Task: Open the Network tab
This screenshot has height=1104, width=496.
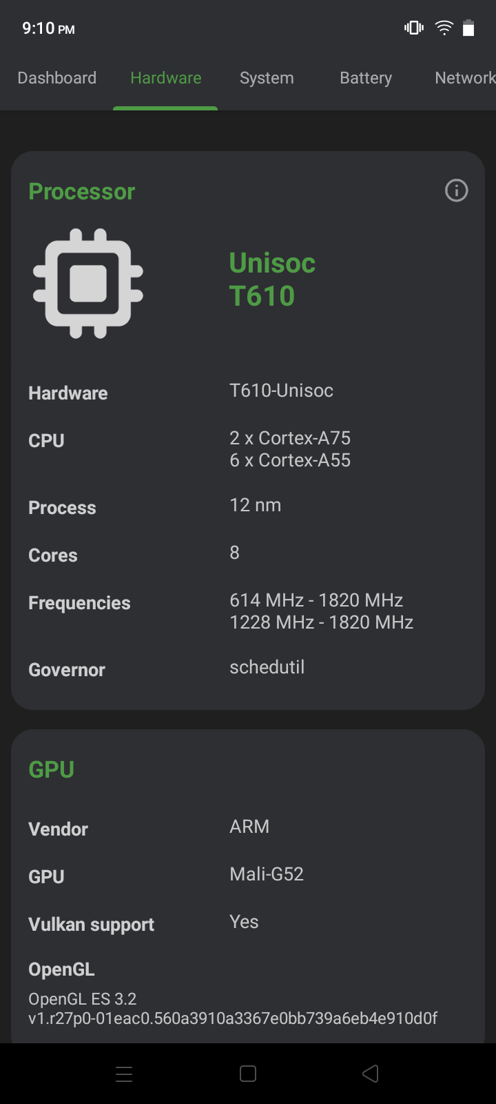Action: (x=464, y=78)
